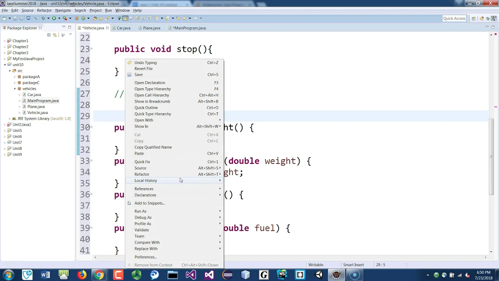Viewport: 499px width, 281px height.
Task: Collapse the unit10 project
Action: 5,65
